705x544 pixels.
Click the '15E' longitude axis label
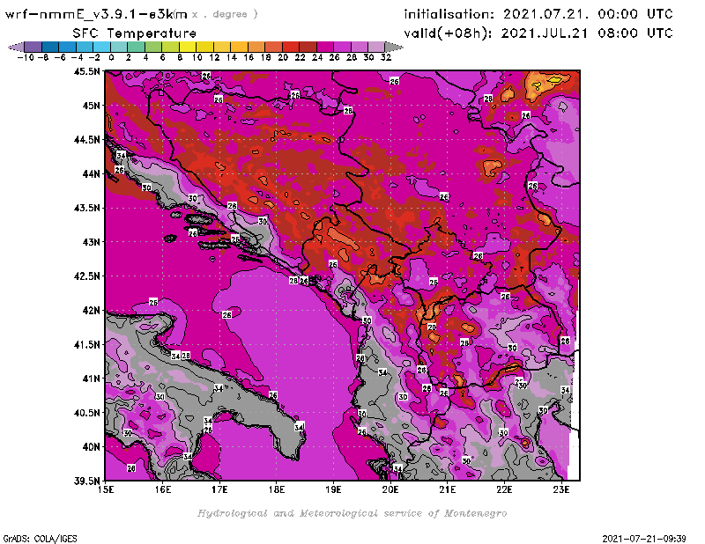pyautogui.click(x=106, y=489)
